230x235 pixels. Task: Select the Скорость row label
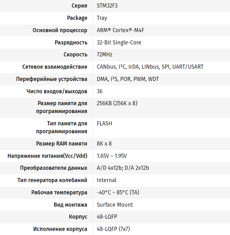point(75,54)
